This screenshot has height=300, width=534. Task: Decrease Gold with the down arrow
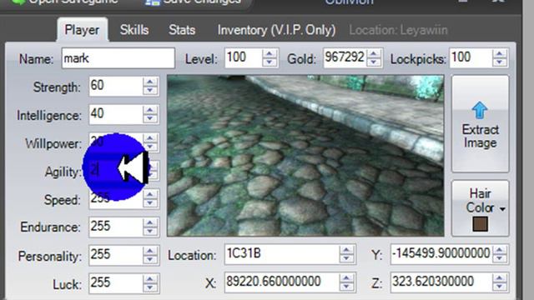click(374, 62)
